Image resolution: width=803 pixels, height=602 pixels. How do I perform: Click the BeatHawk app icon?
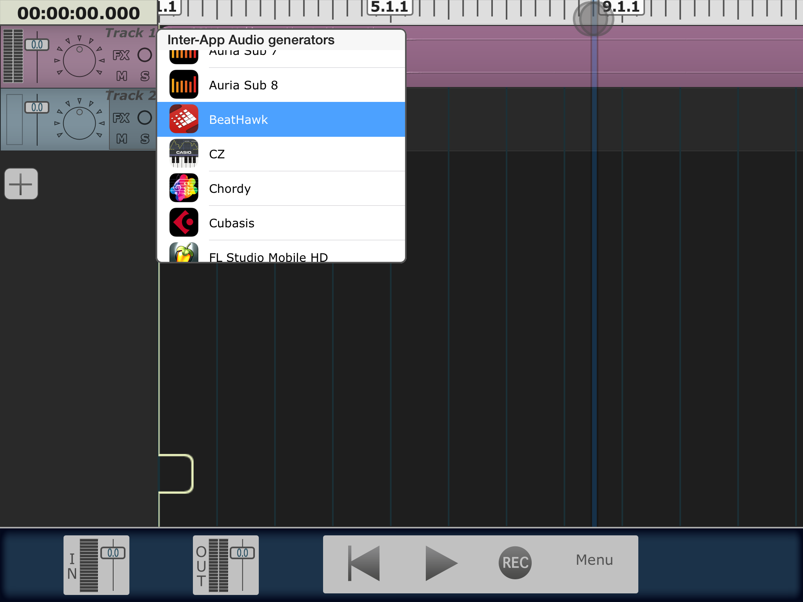tap(184, 119)
